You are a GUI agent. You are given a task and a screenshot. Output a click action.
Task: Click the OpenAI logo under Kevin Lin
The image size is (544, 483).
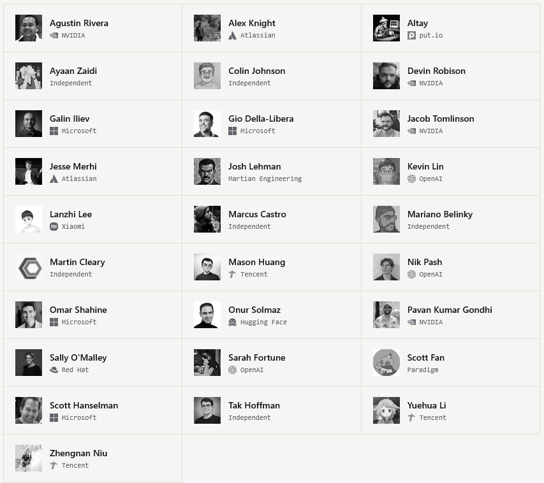411,179
